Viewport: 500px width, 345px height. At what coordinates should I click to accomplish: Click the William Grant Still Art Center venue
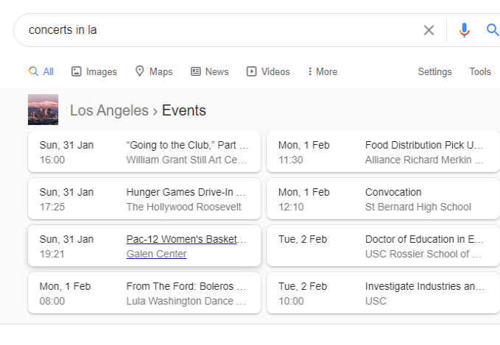click(x=186, y=160)
